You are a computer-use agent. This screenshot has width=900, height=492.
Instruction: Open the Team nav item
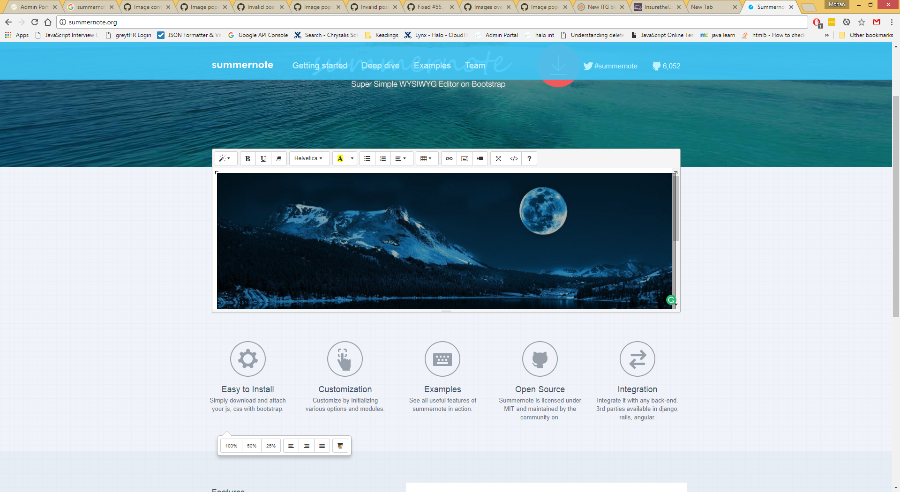coord(475,66)
